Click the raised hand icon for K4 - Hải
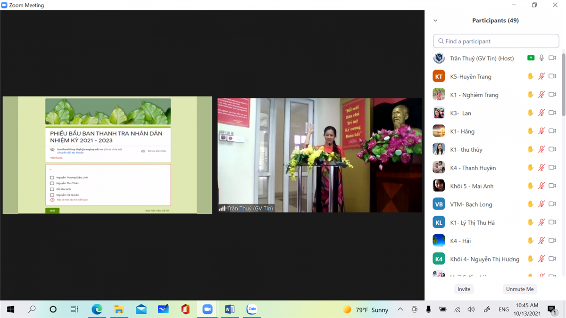 (x=531, y=241)
